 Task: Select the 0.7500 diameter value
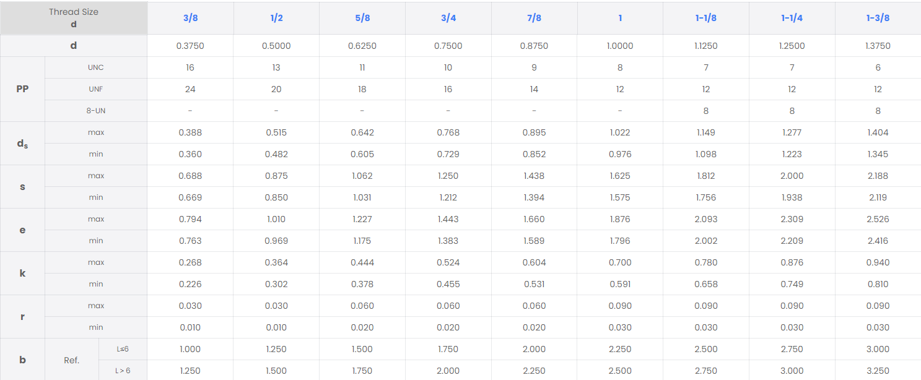click(x=448, y=46)
